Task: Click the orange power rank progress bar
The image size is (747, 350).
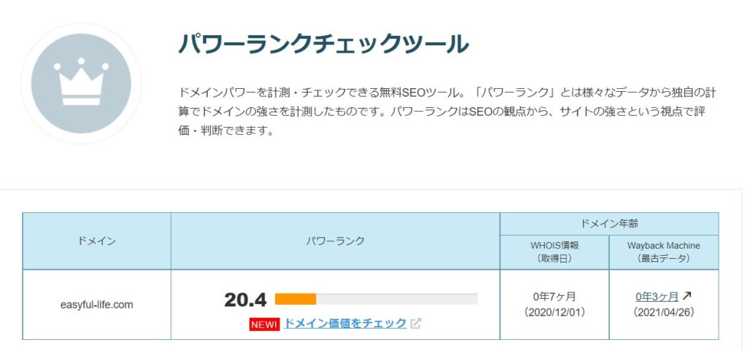Action: (295, 299)
